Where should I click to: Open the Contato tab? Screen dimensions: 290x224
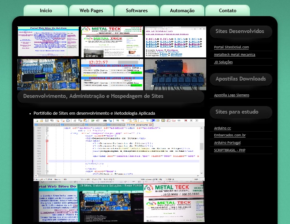tap(227, 11)
